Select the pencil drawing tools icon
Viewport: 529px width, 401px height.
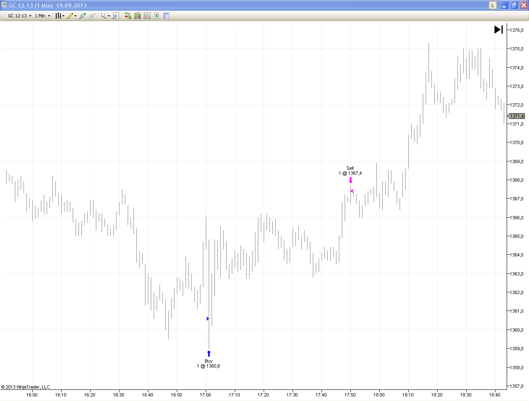pyautogui.click(x=70, y=16)
